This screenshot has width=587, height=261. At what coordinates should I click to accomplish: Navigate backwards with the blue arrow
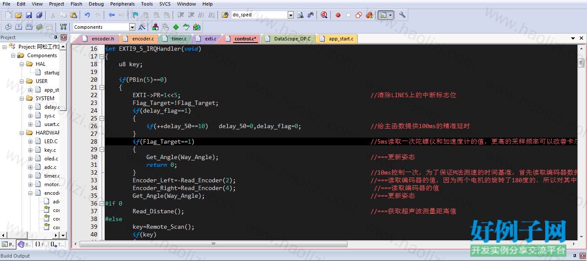[x=112, y=15]
